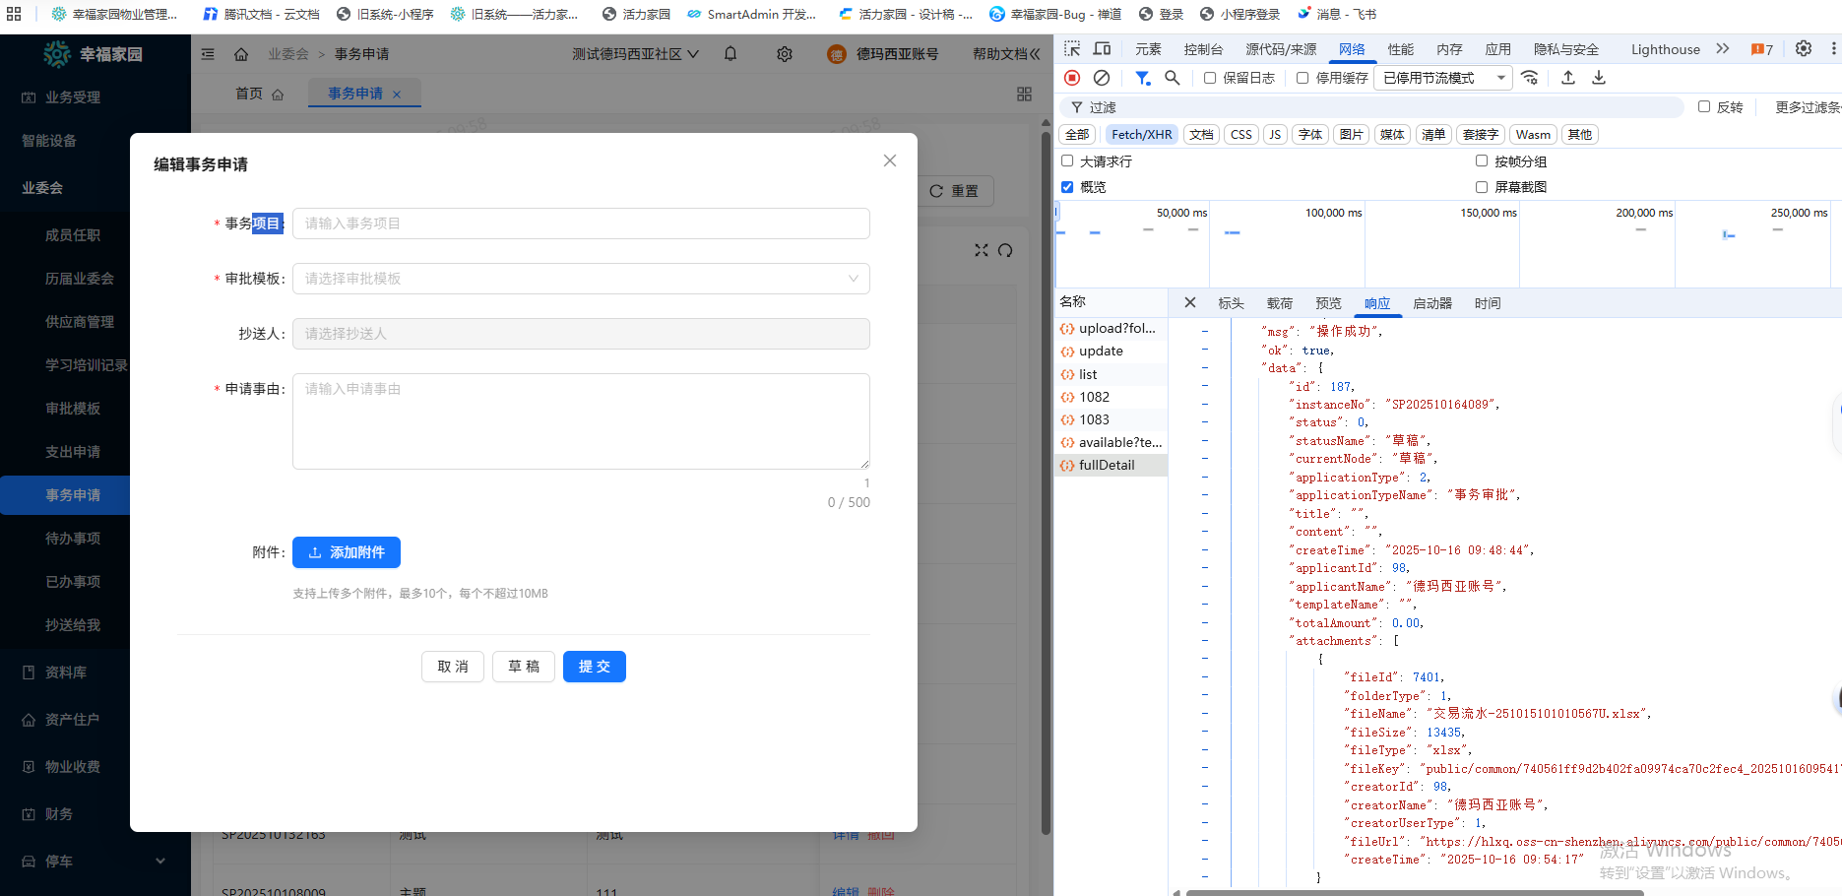Click the stop recording network log icon

(x=1072, y=78)
